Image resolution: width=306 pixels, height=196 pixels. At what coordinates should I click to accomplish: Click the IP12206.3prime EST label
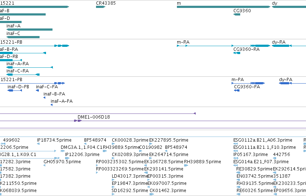click(x=82, y=155)
